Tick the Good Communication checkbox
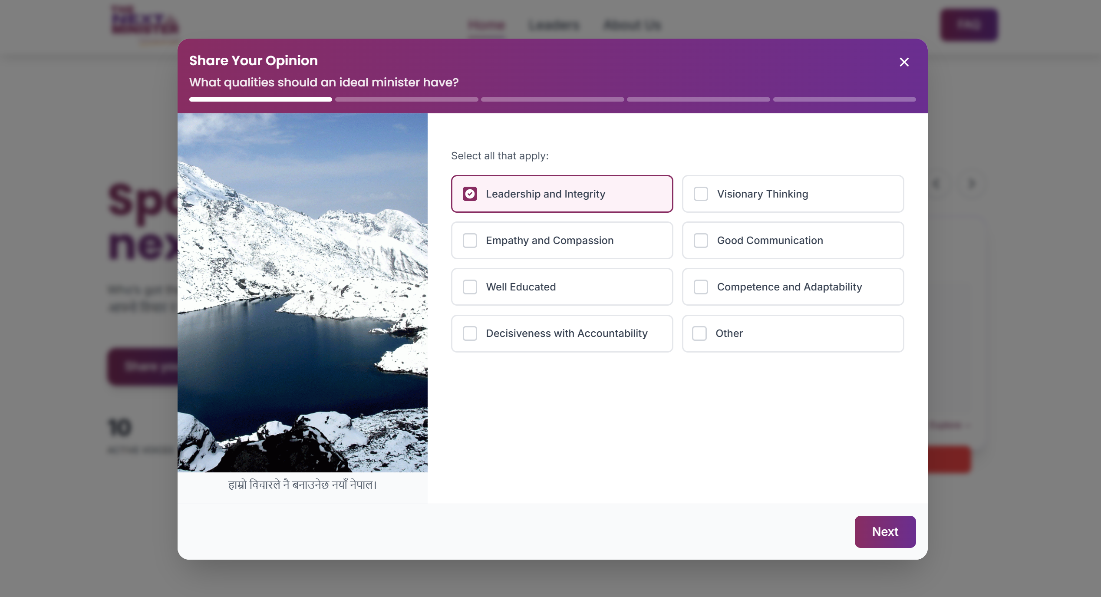This screenshot has width=1101, height=597. click(701, 240)
